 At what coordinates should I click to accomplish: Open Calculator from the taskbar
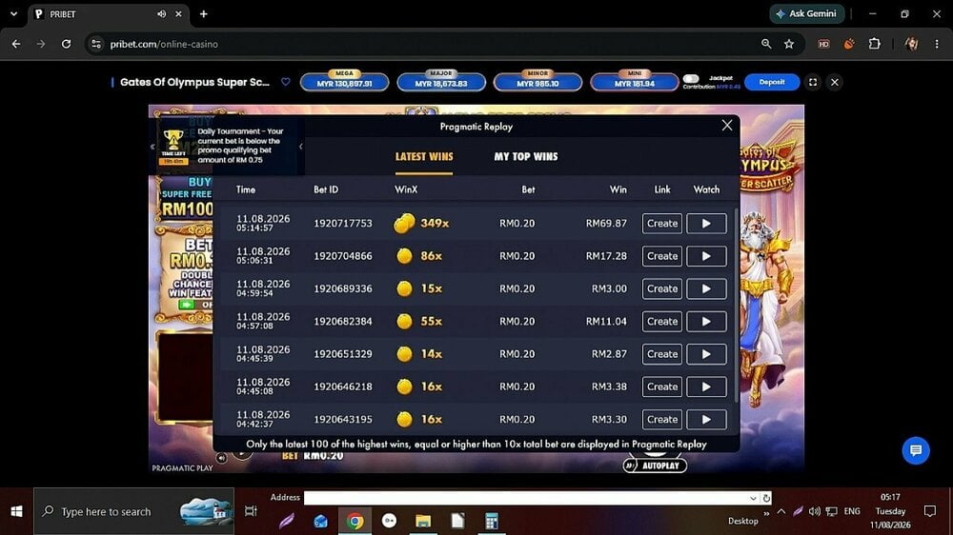(492, 521)
